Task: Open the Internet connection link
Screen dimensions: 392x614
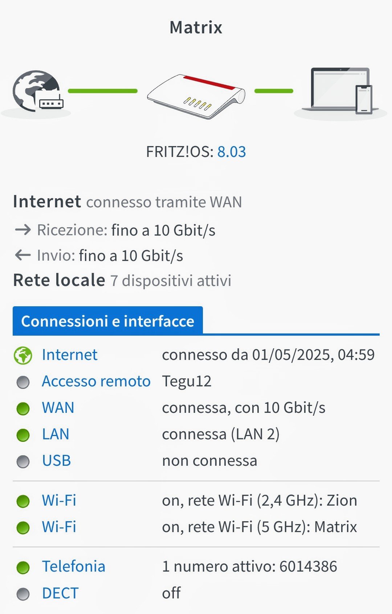Action: 70,355
